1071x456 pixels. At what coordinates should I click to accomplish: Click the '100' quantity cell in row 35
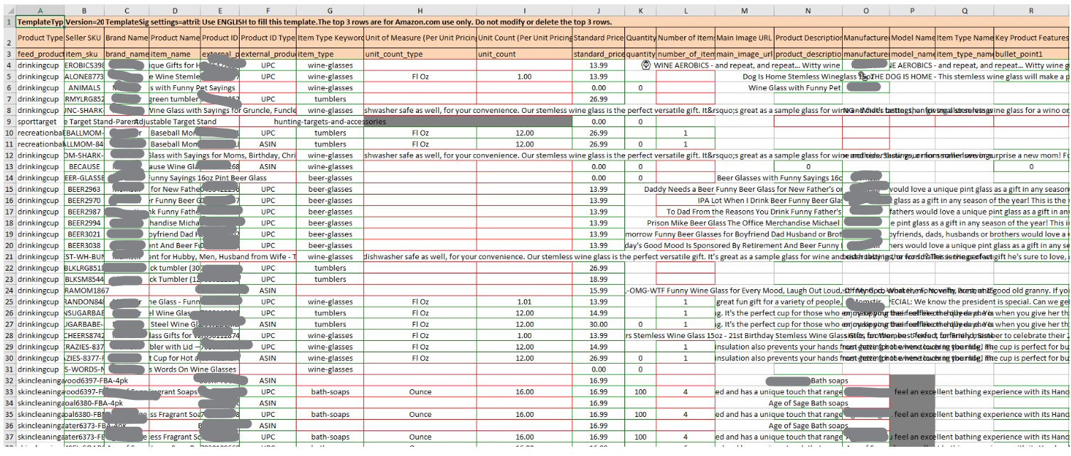click(x=641, y=414)
